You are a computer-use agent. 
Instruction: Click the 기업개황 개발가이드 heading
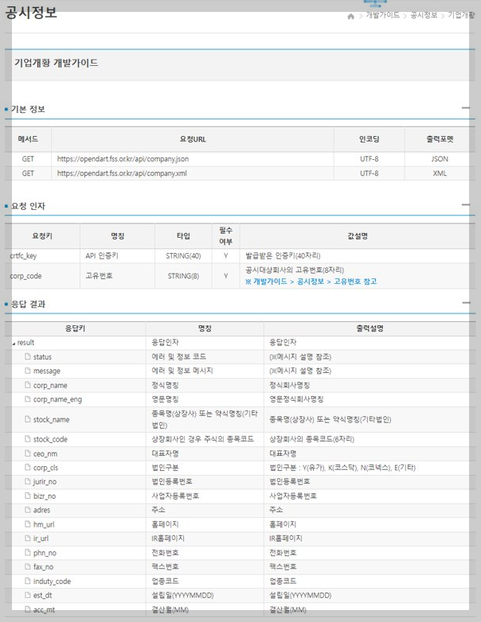point(57,63)
